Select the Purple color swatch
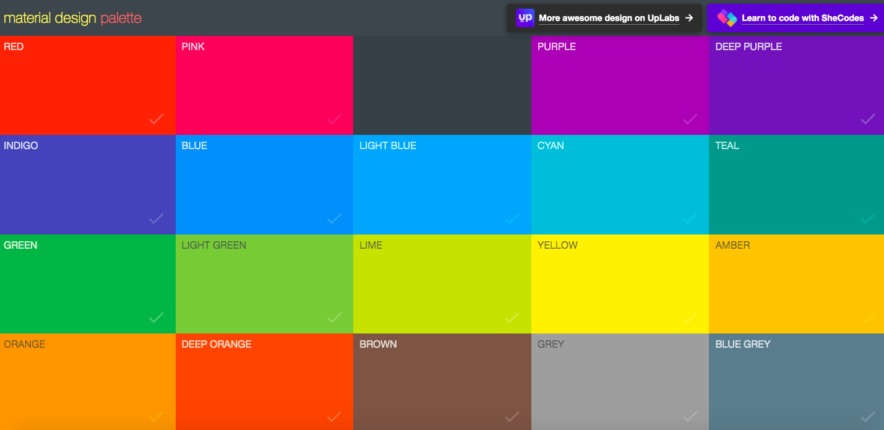884x430 pixels. point(620,85)
